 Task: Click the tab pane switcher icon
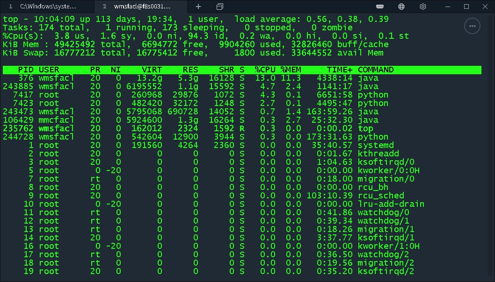click(219, 7)
